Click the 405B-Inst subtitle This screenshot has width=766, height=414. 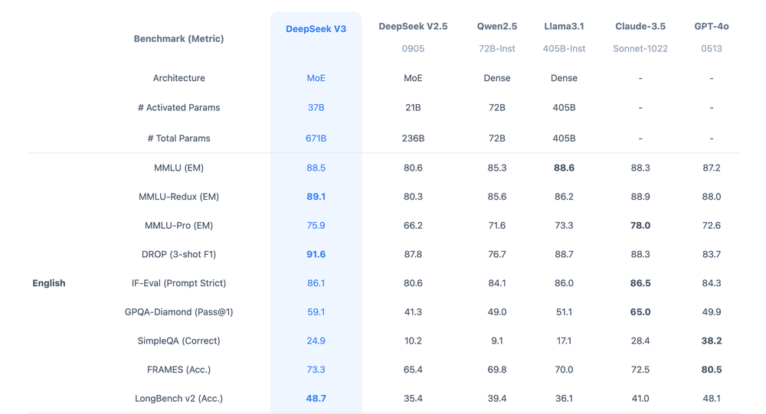pos(564,48)
